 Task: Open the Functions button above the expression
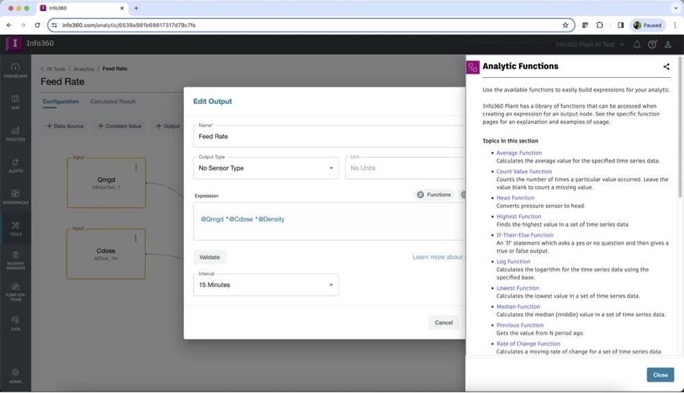coord(434,195)
